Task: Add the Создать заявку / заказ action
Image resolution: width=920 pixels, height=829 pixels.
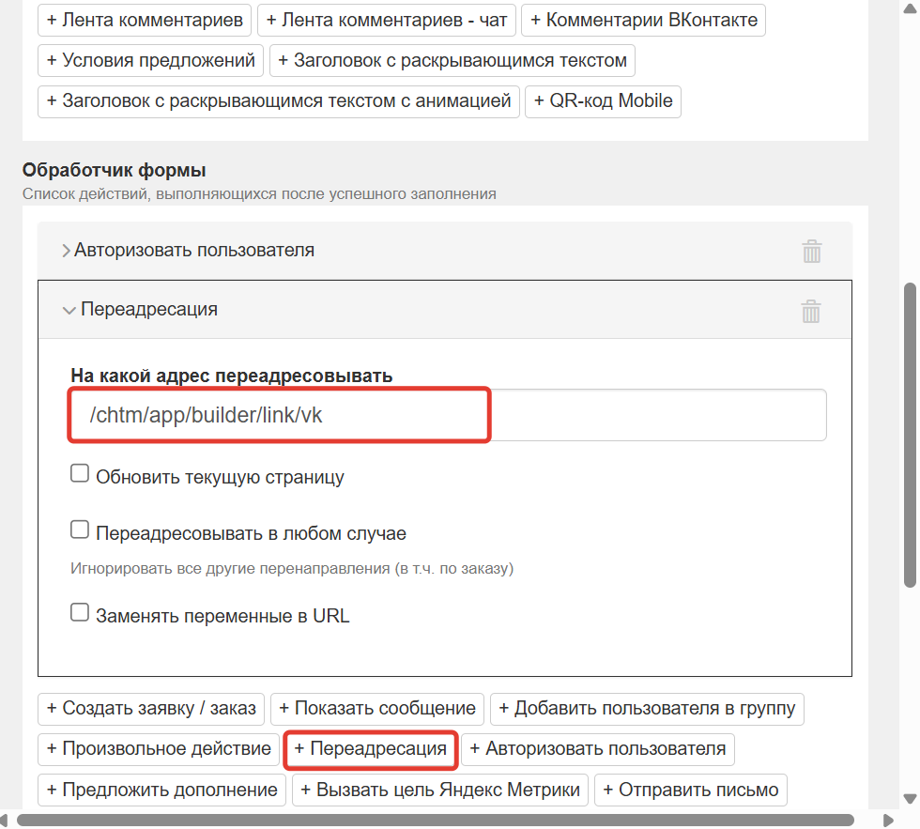Action: click(150, 709)
